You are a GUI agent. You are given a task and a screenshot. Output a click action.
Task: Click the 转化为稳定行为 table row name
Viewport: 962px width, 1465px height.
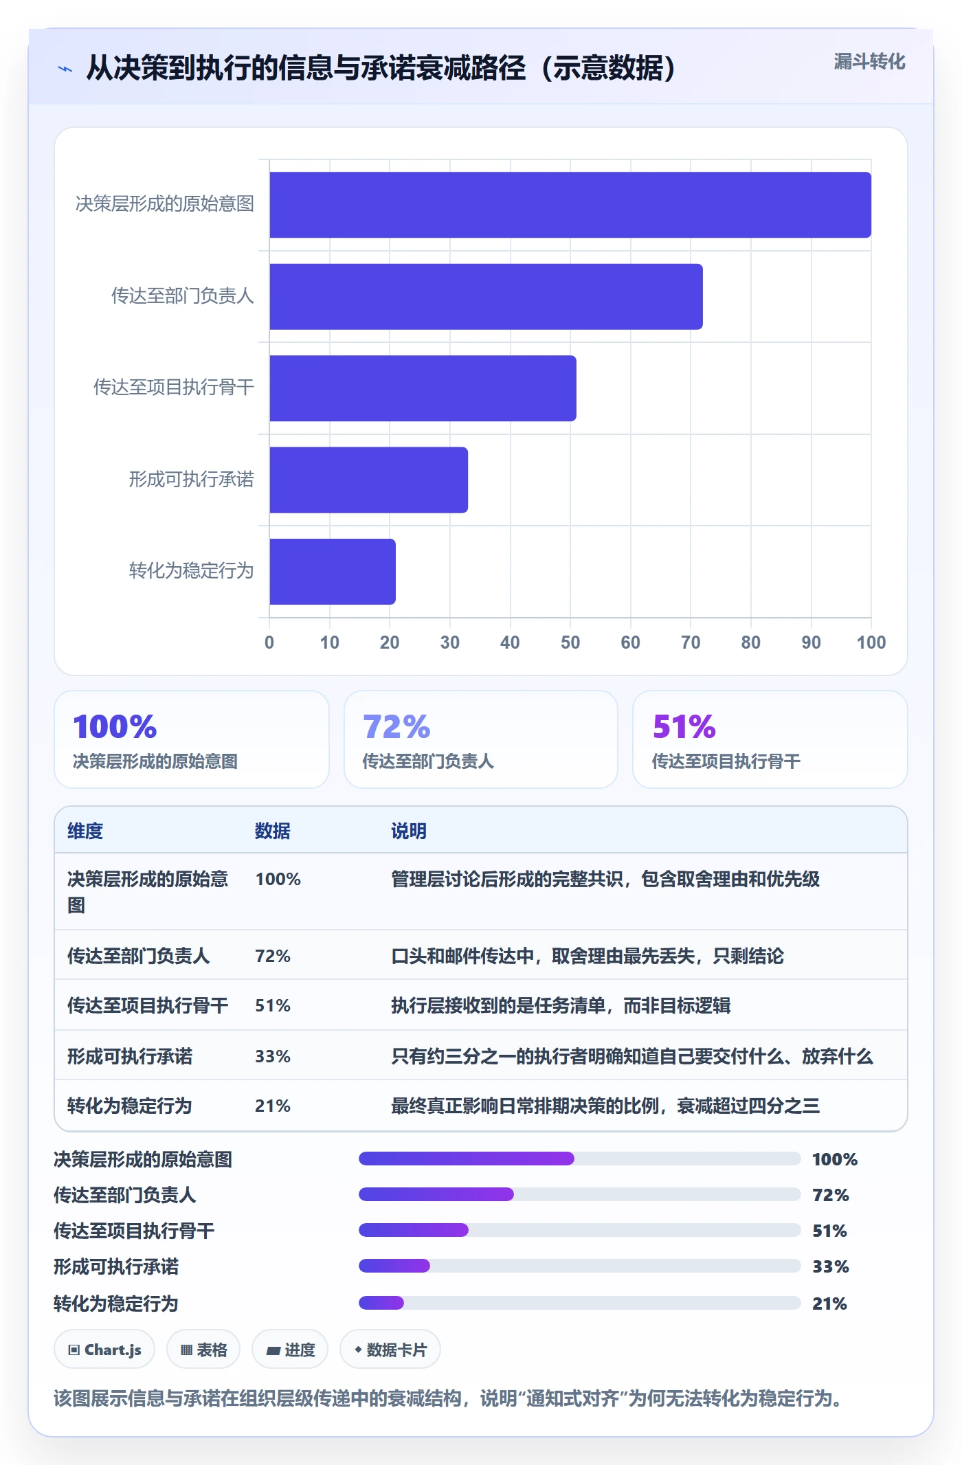(130, 1106)
